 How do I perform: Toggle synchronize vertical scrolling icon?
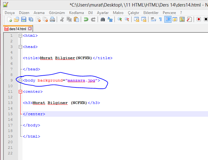(x=136, y=19)
